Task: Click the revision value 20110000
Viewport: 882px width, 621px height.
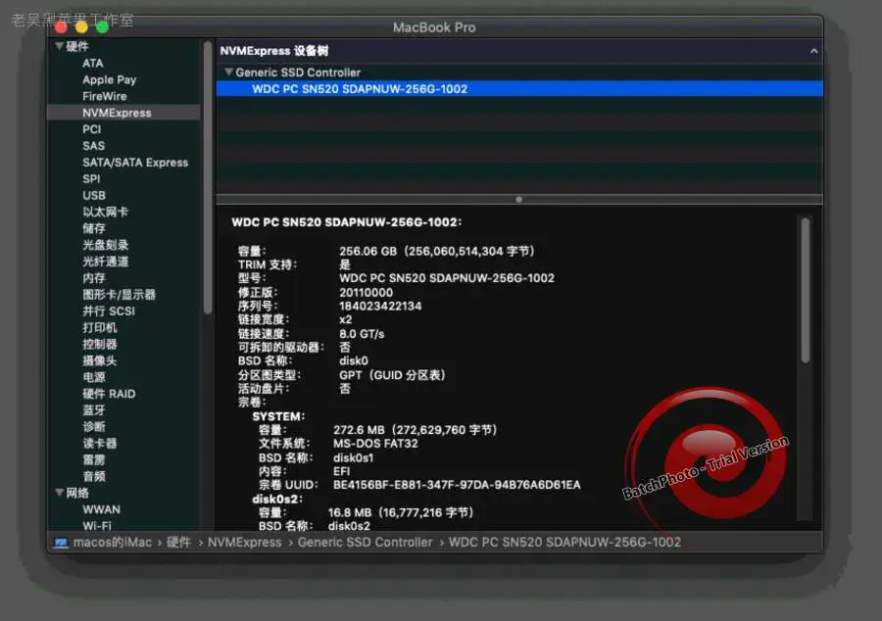Action: click(x=367, y=292)
